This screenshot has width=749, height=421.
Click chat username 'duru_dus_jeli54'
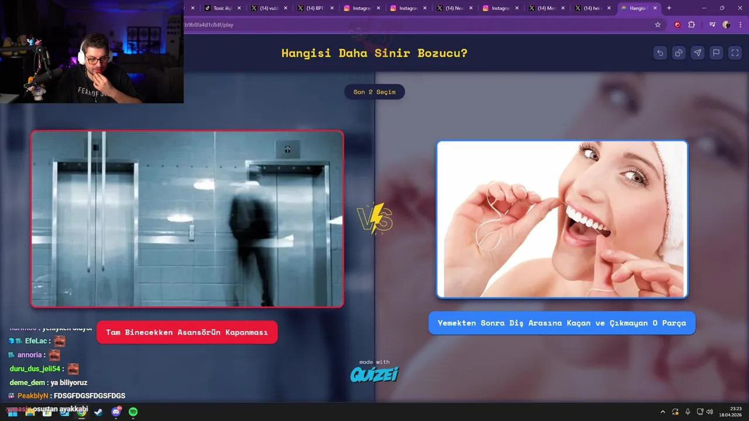click(35, 369)
